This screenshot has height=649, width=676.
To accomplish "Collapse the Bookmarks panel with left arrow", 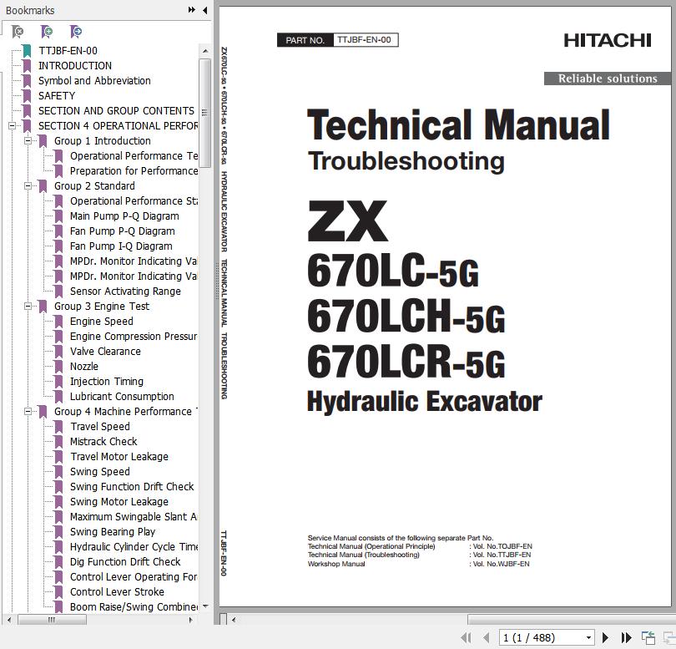I will [204, 9].
